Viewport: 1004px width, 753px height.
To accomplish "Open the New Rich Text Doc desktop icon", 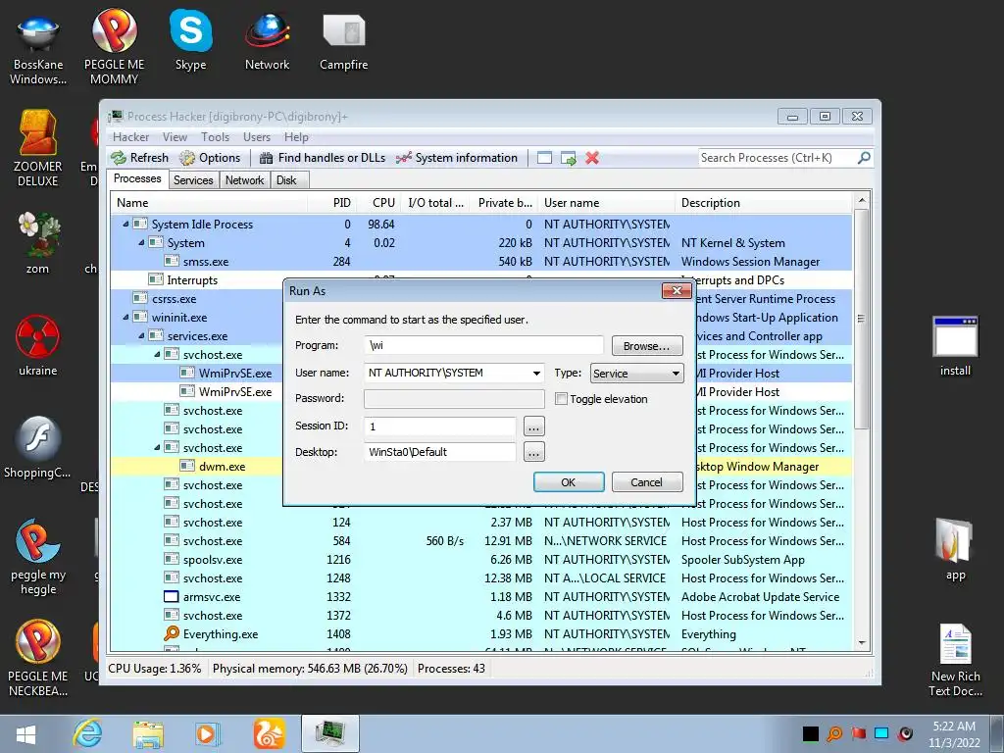I will tap(955, 660).
